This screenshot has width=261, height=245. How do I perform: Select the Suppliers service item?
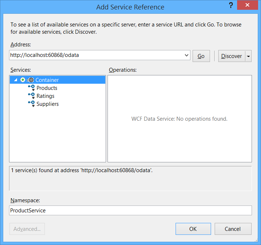coord(47,104)
